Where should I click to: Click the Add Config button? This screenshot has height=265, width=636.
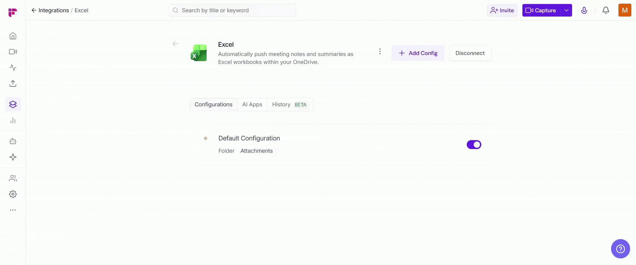[x=418, y=53]
